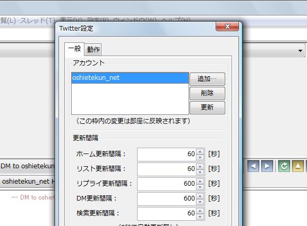
Task: Switch to the 一般 tab
Action: point(74,49)
